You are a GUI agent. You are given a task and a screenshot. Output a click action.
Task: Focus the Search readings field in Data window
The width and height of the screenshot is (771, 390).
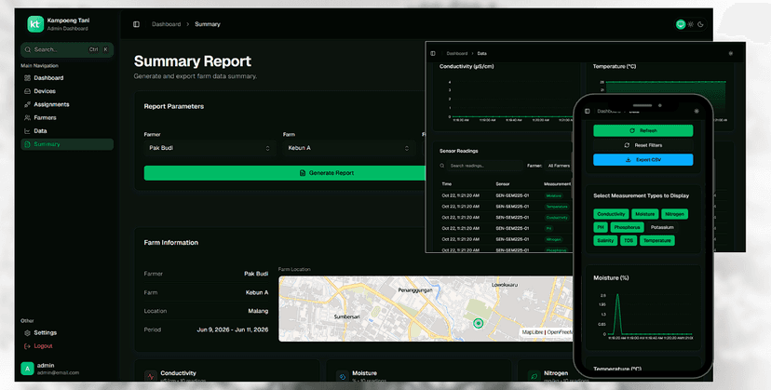[x=480, y=166]
